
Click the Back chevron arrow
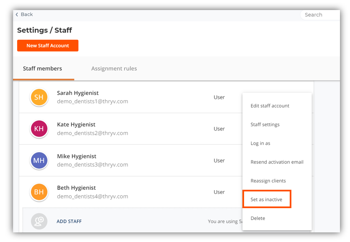coord(17,15)
